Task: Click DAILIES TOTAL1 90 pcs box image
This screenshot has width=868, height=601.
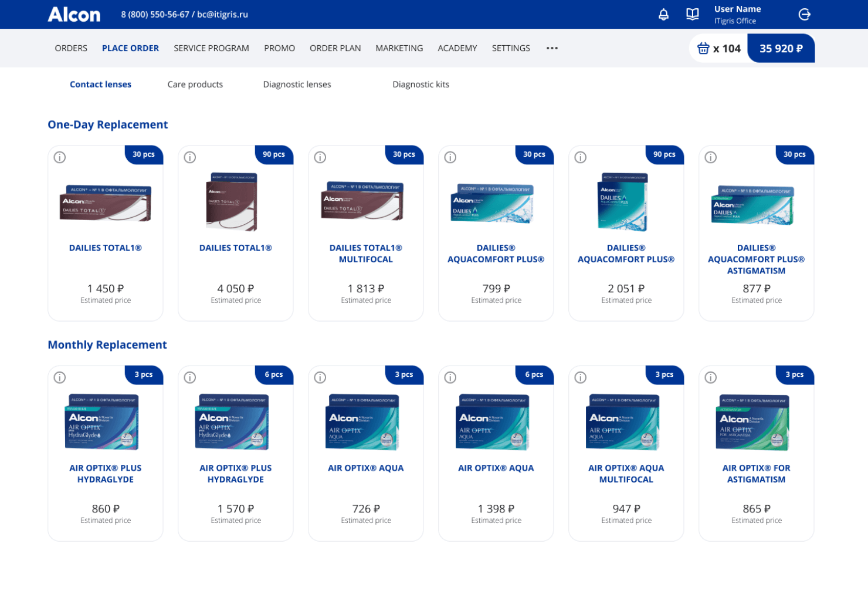Action: (232, 202)
